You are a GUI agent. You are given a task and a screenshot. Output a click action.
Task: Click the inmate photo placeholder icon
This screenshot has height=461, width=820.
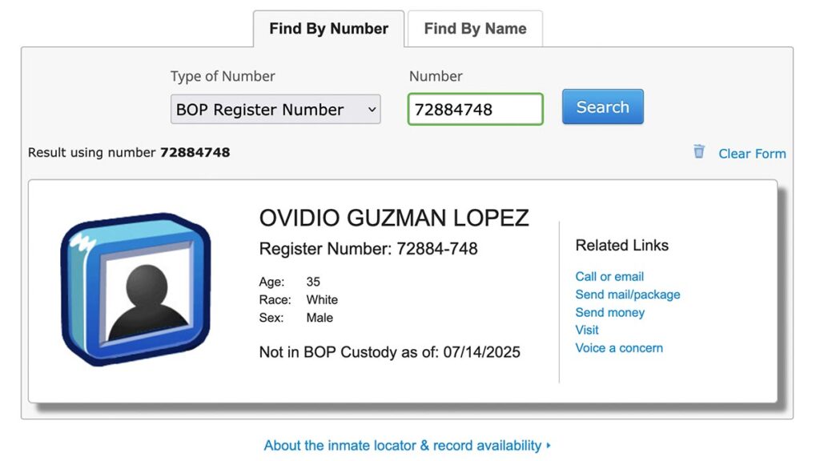tap(135, 289)
